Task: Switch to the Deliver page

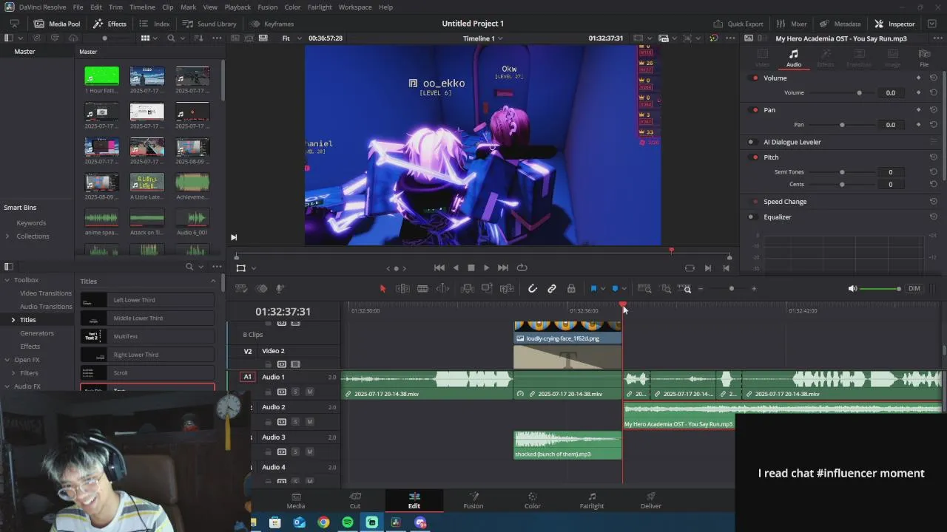Action: coord(651,500)
